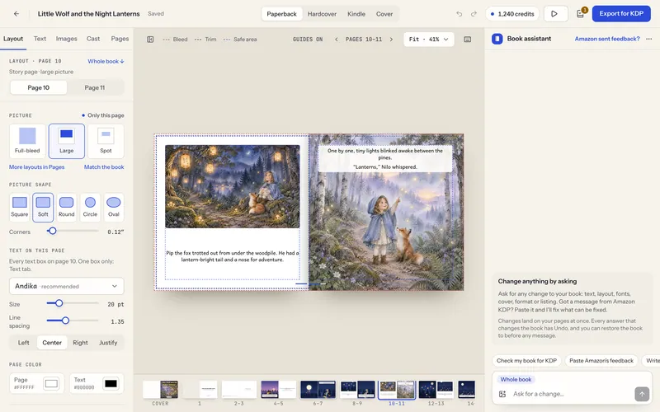Switch to the Layout tab

click(13, 39)
